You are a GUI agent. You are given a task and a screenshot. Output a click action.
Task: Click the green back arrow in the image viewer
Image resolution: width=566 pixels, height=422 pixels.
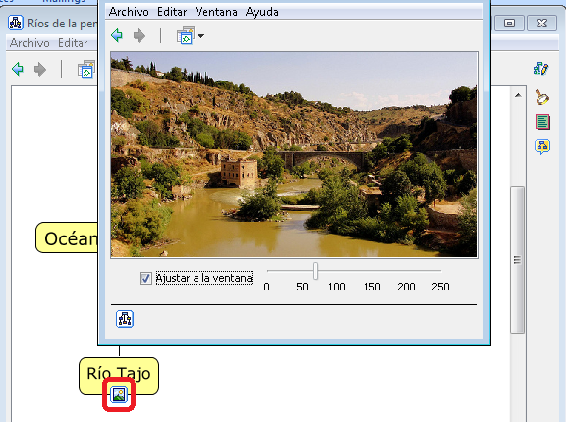coord(117,35)
